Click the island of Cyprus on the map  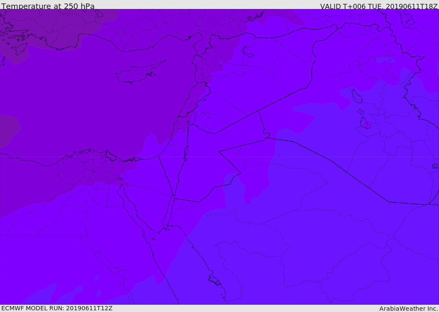click(139, 73)
